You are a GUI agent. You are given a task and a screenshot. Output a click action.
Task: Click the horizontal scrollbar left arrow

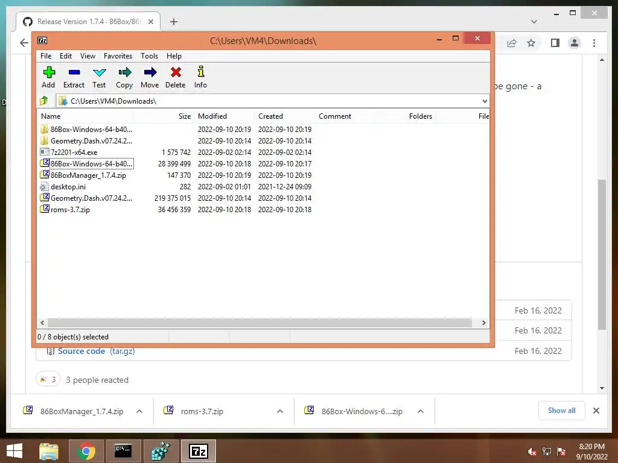[x=43, y=323]
